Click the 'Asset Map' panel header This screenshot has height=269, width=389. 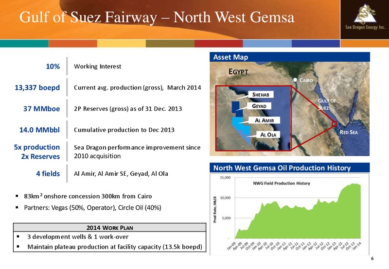coord(290,57)
